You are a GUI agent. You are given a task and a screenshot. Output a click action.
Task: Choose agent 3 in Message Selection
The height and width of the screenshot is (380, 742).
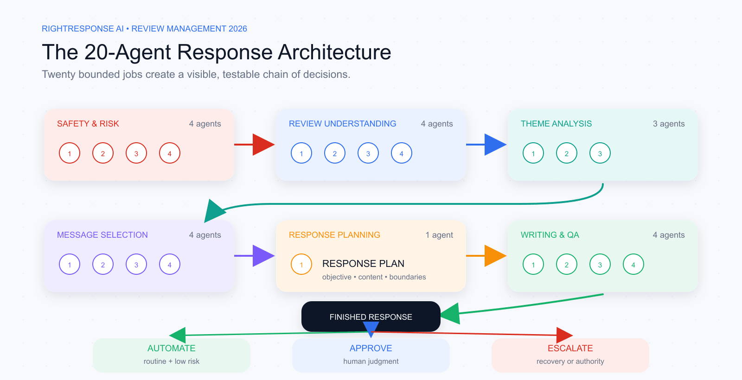pos(136,265)
